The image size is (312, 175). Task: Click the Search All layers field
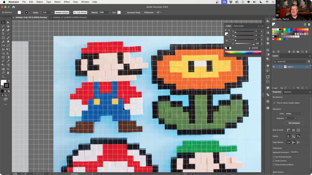pyautogui.click(x=290, y=62)
